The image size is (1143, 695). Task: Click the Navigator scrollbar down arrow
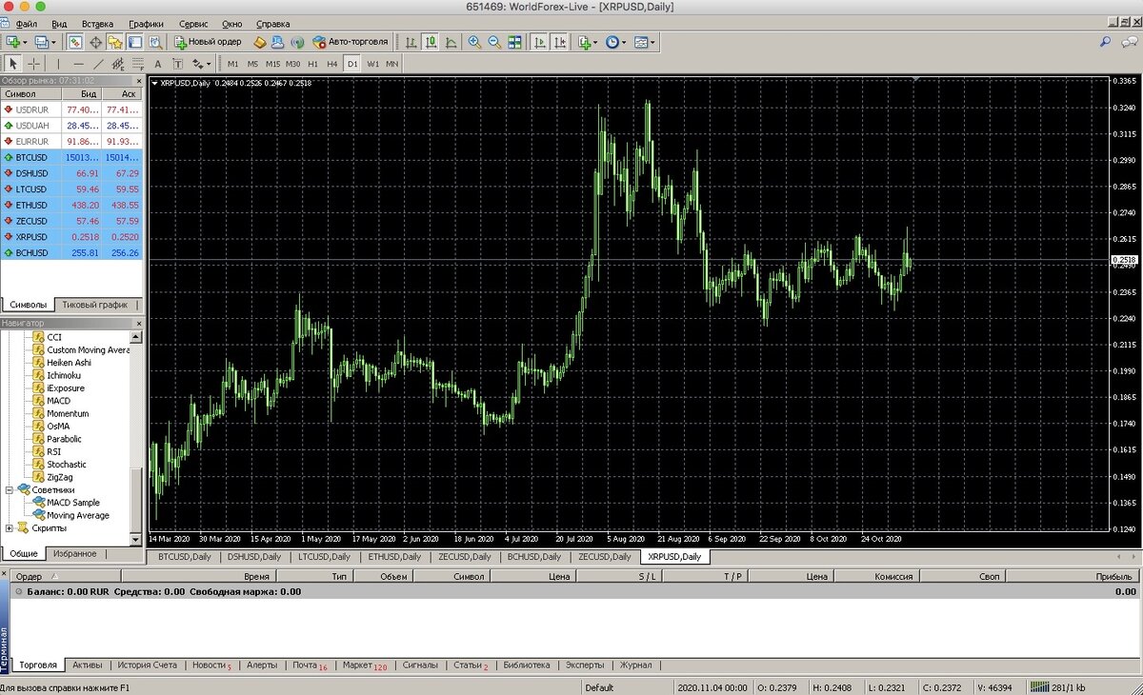tap(137, 541)
